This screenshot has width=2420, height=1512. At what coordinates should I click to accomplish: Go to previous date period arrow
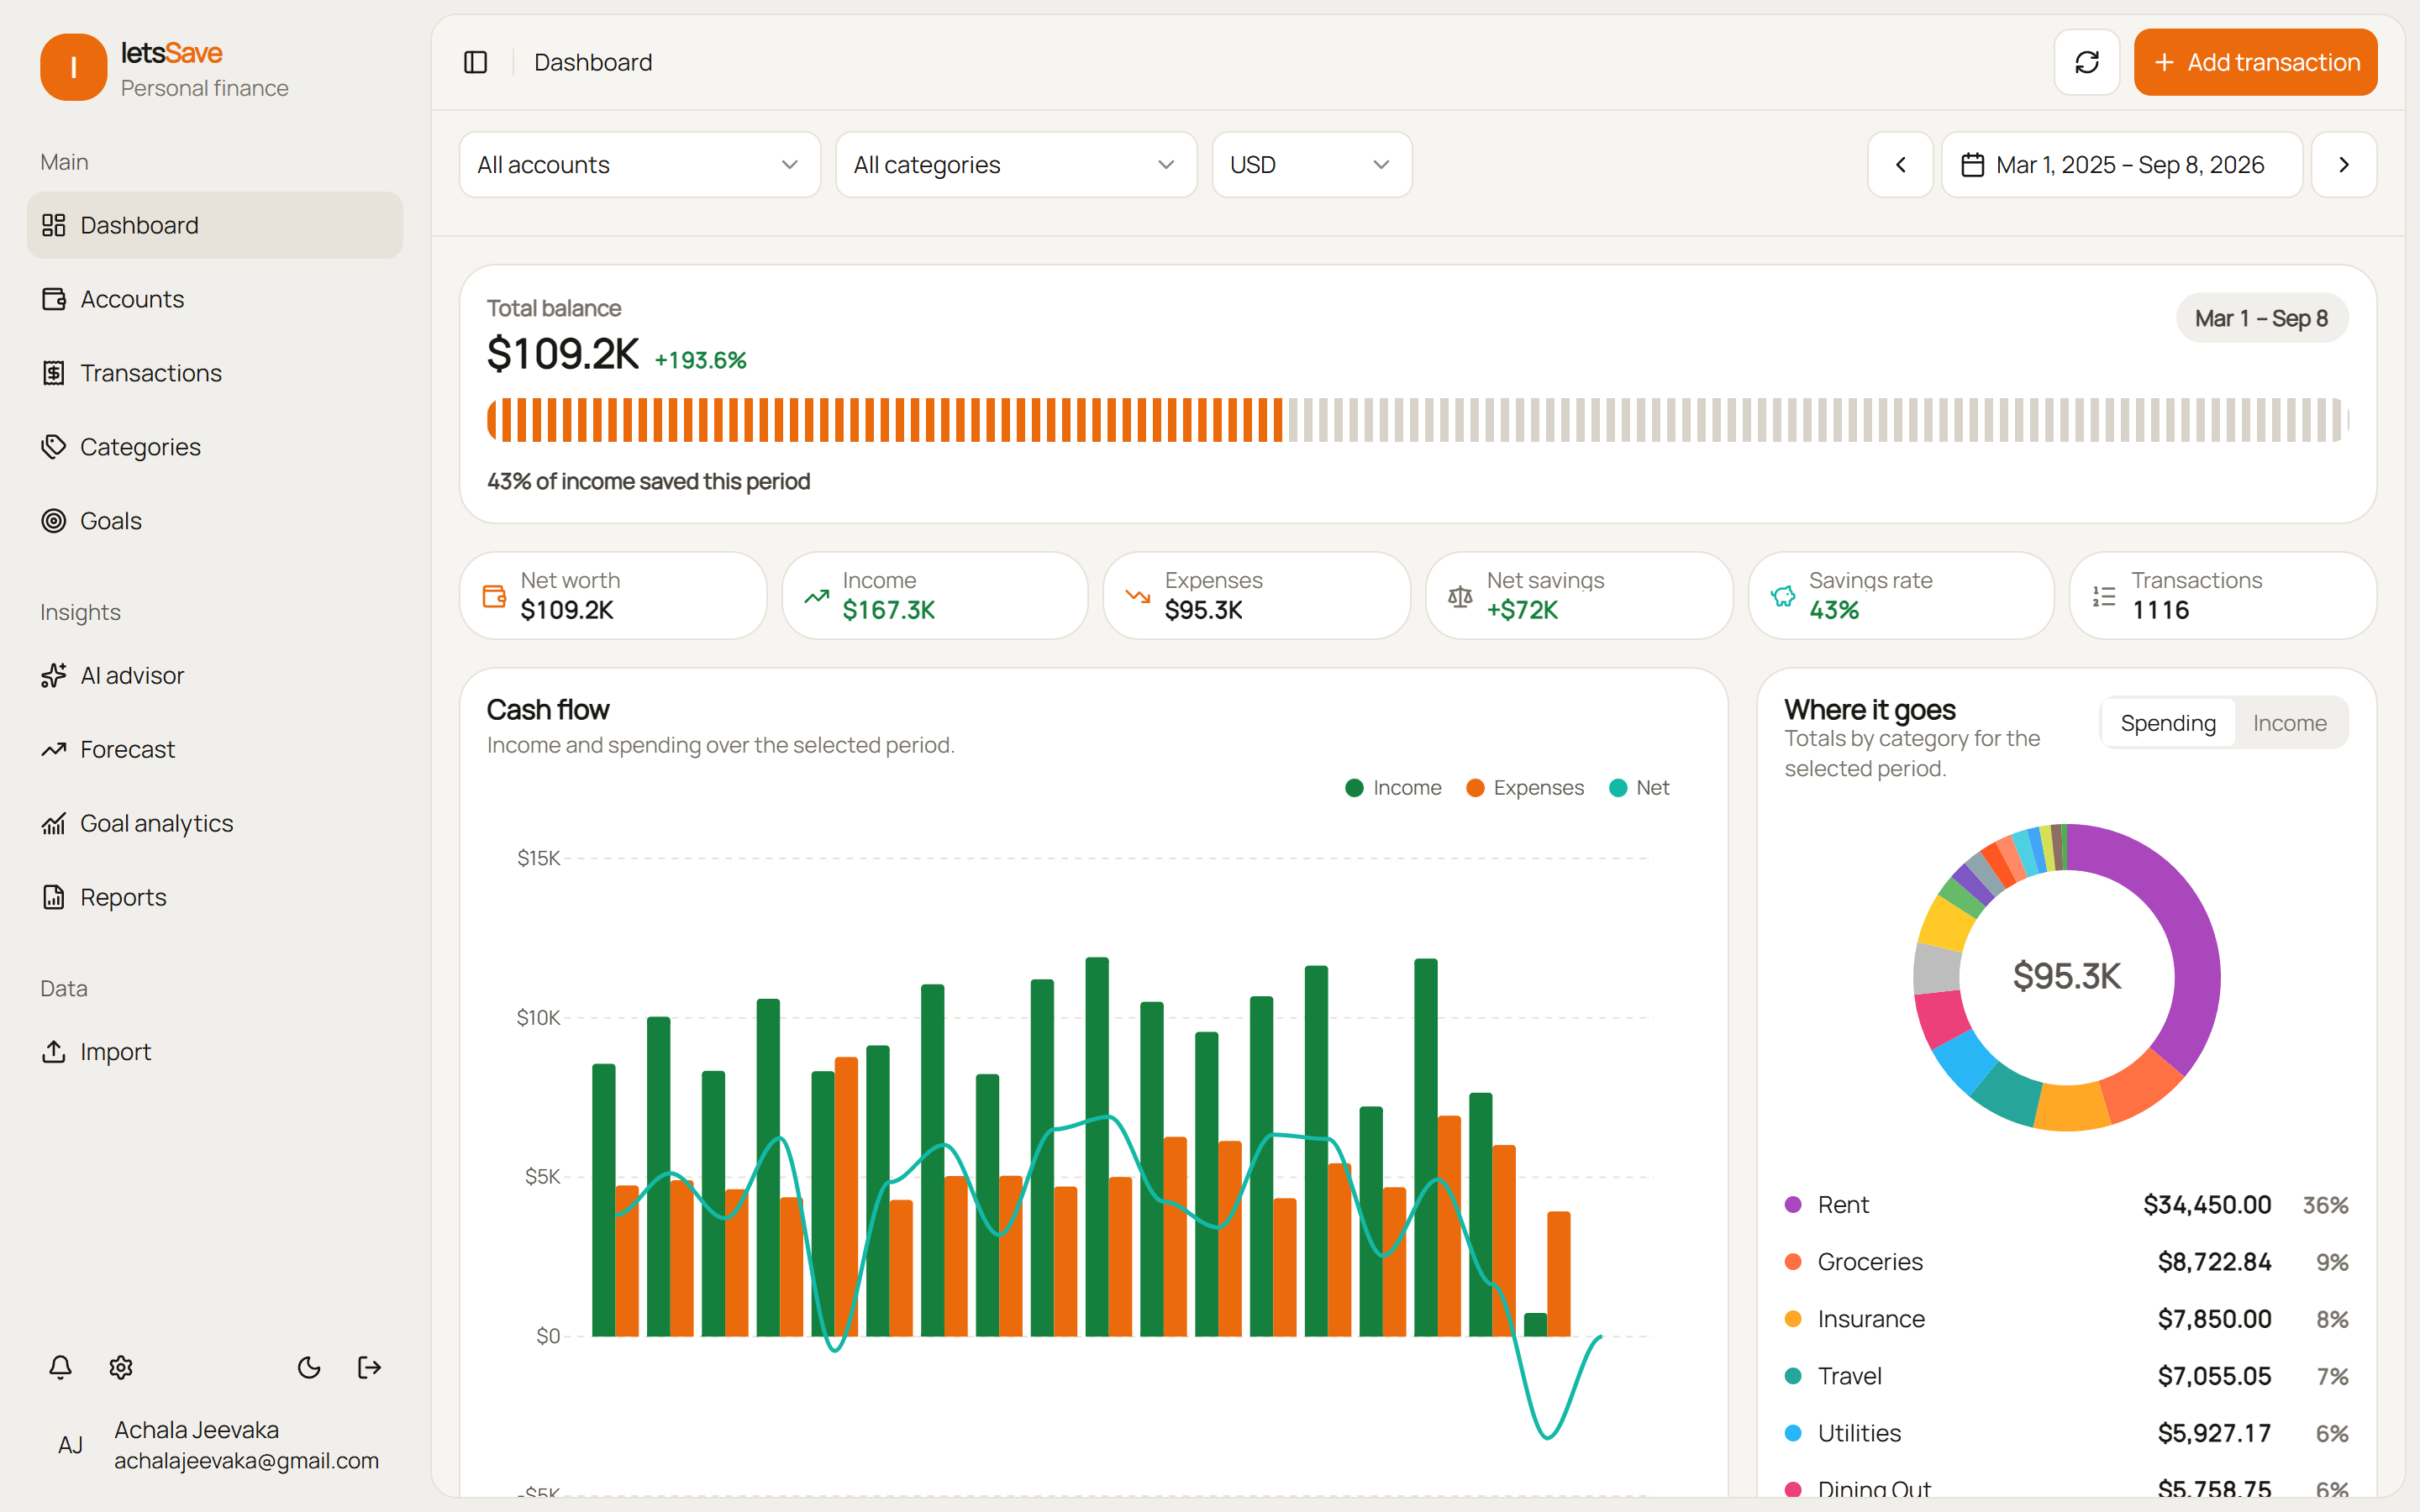pyautogui.click(x=1900, y=165)
